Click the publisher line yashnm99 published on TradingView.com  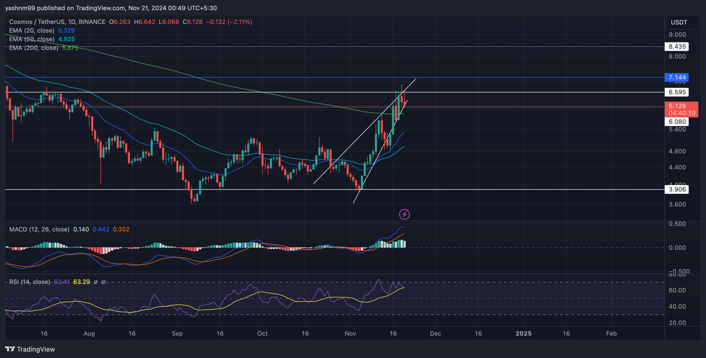pyautogui.click(x=111, y=8)
